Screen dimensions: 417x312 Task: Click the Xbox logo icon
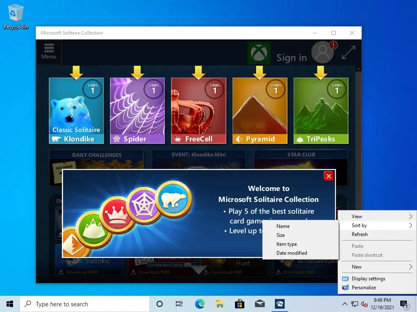click(x=259, y=52)
